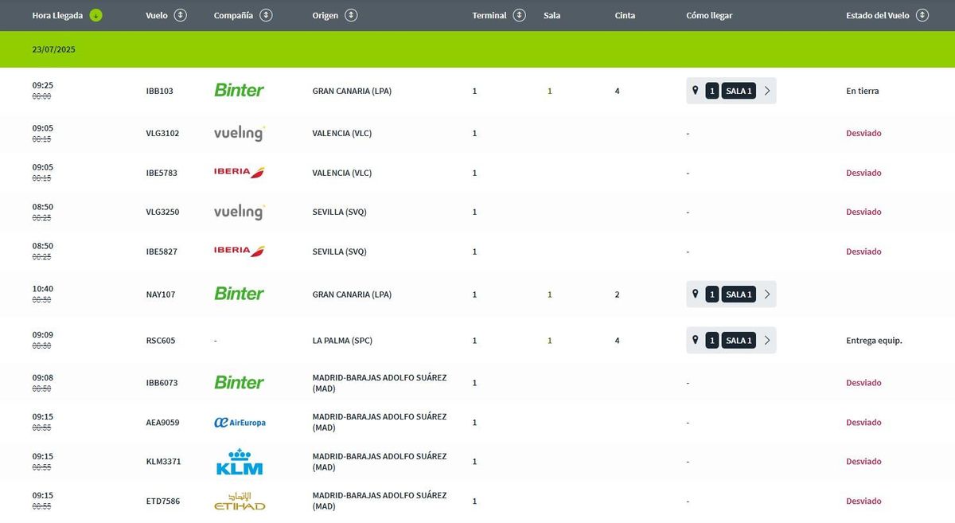This screenshot has width=955, height=523.
Task: Click Desviado status for flight VLG3102
Action: coord(863,133)
